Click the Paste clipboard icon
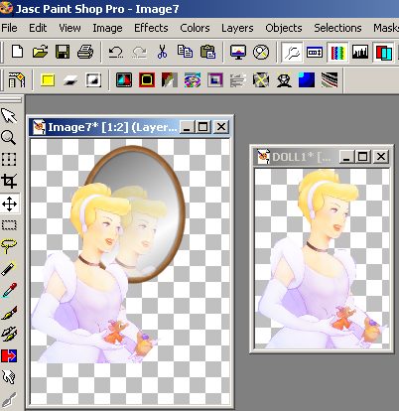399x411 pixels. [x=207, y=52]
